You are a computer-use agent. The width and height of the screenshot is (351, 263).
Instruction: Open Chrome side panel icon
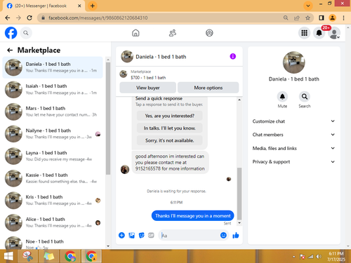(322, 18)
